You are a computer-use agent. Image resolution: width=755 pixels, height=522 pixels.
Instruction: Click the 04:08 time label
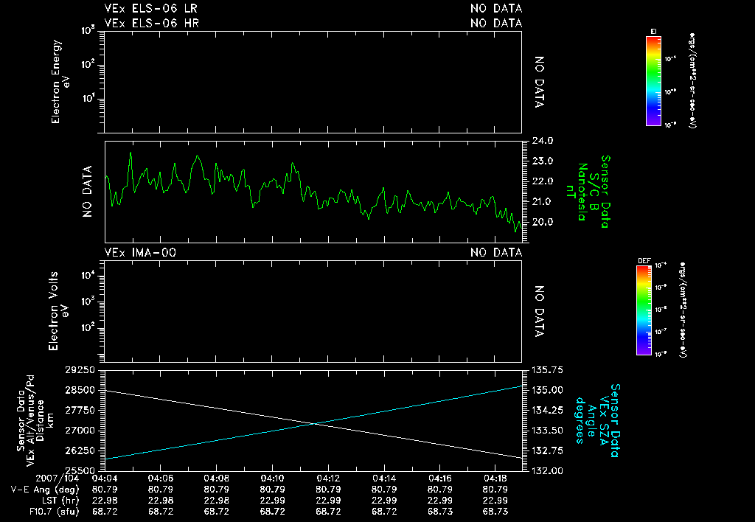(x=216, y=478)
